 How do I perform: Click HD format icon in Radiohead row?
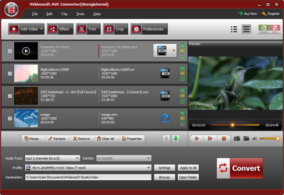(165, 96)
